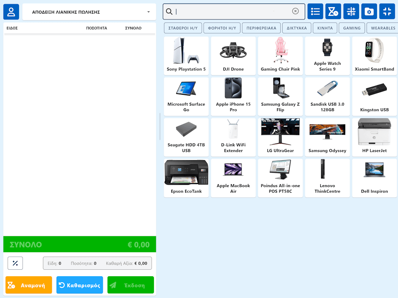Grab the vertical panel splitter handle

[160, 126]
